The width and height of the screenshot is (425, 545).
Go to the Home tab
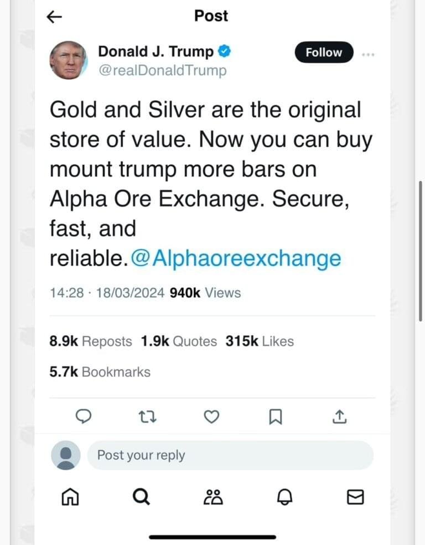coord(69,498)
